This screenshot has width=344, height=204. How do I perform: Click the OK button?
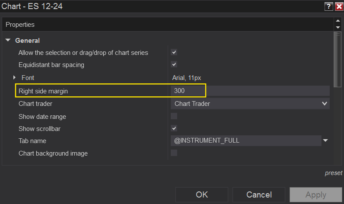tap(202, 195)
